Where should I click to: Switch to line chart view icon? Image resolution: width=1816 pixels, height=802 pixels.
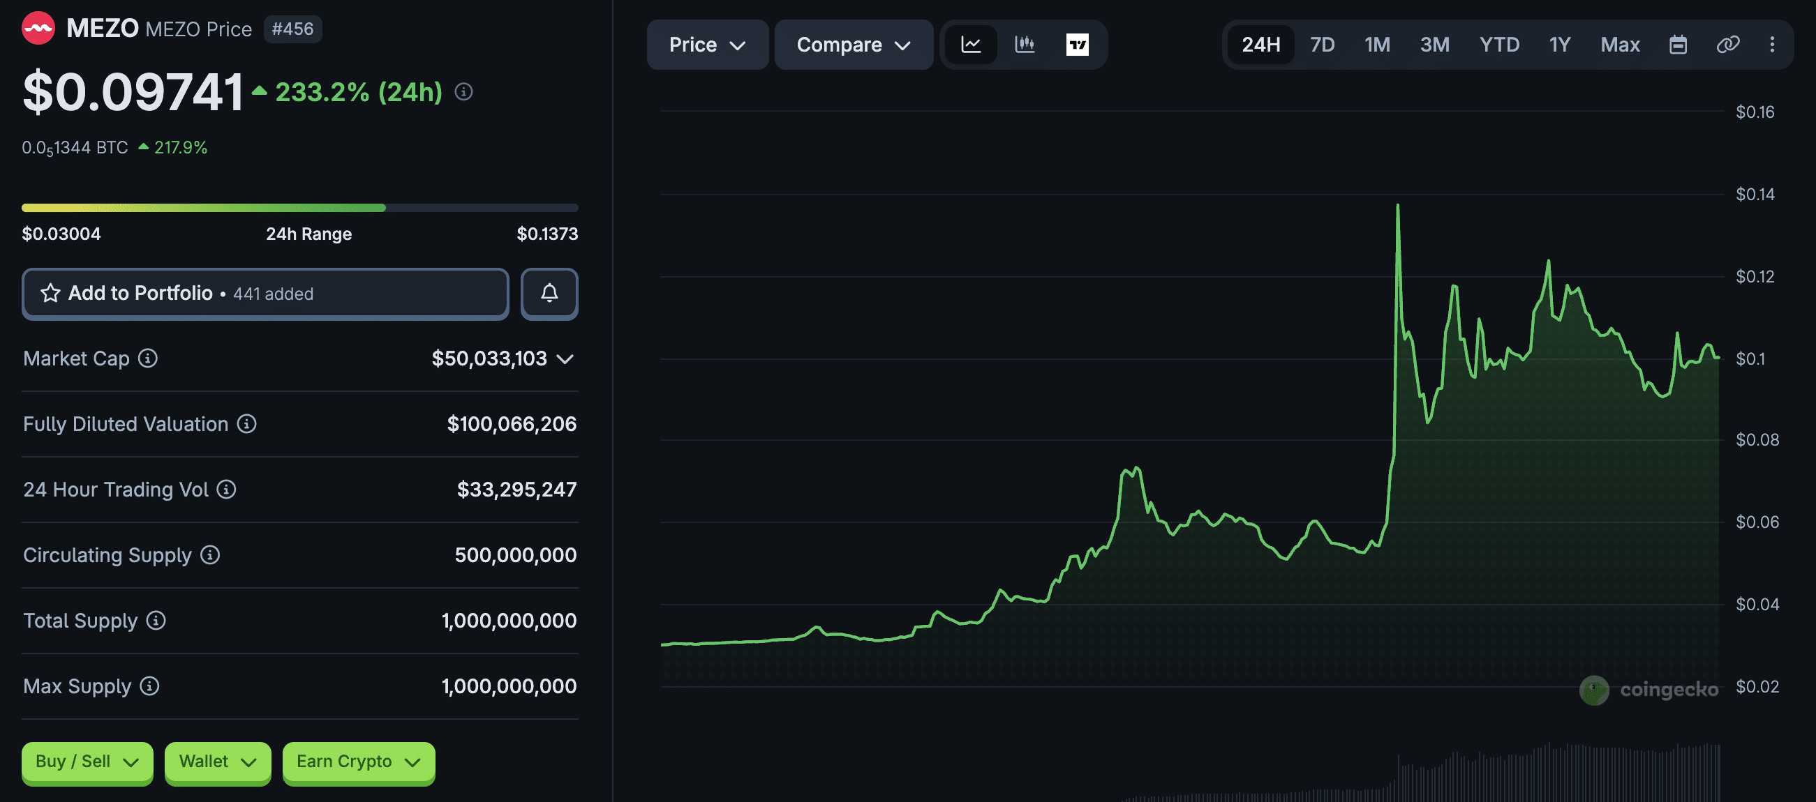(971, 45)
